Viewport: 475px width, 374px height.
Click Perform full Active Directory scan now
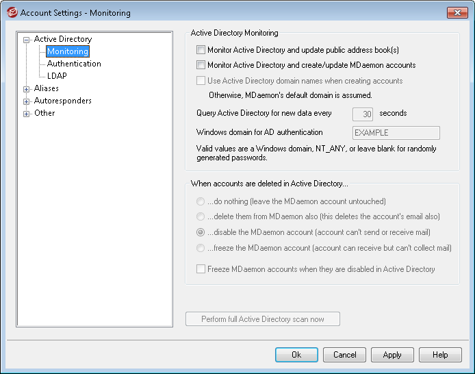point(262,319)
